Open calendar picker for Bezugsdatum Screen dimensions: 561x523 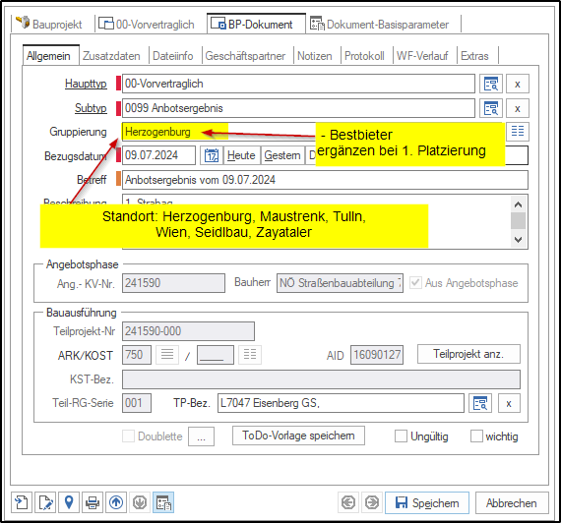pyautogui.click(x=212, y=155)
